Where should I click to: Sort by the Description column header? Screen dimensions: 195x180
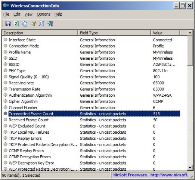40,33
